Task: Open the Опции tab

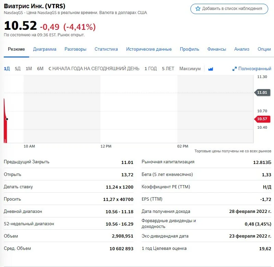Action: coord(264,49)
